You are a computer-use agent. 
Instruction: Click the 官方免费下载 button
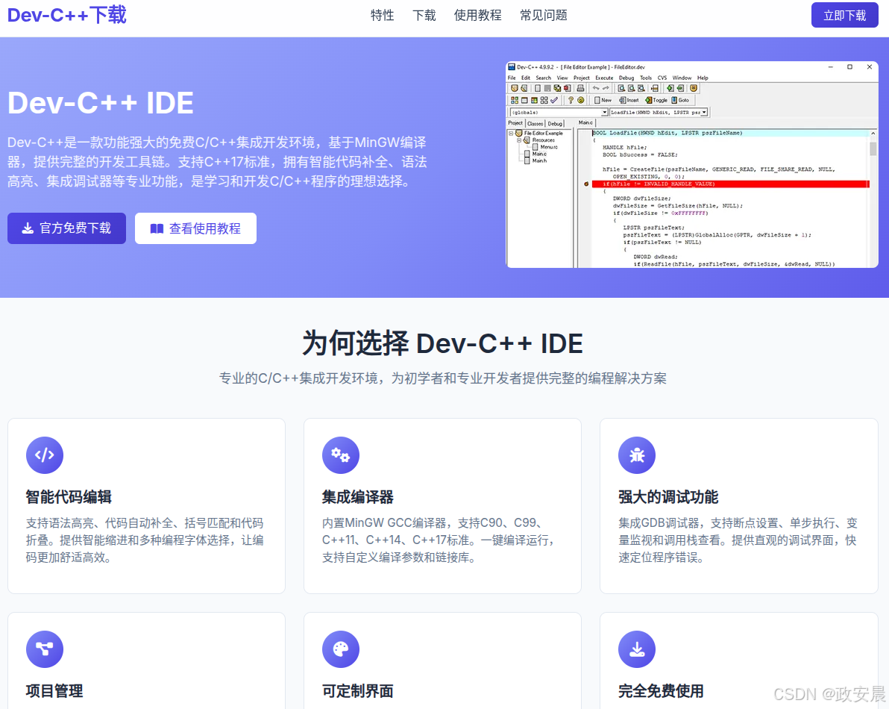coord(67,228)
